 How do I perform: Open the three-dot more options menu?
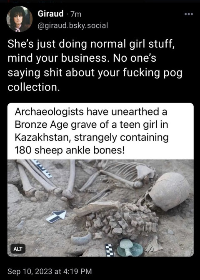point(189,14)
